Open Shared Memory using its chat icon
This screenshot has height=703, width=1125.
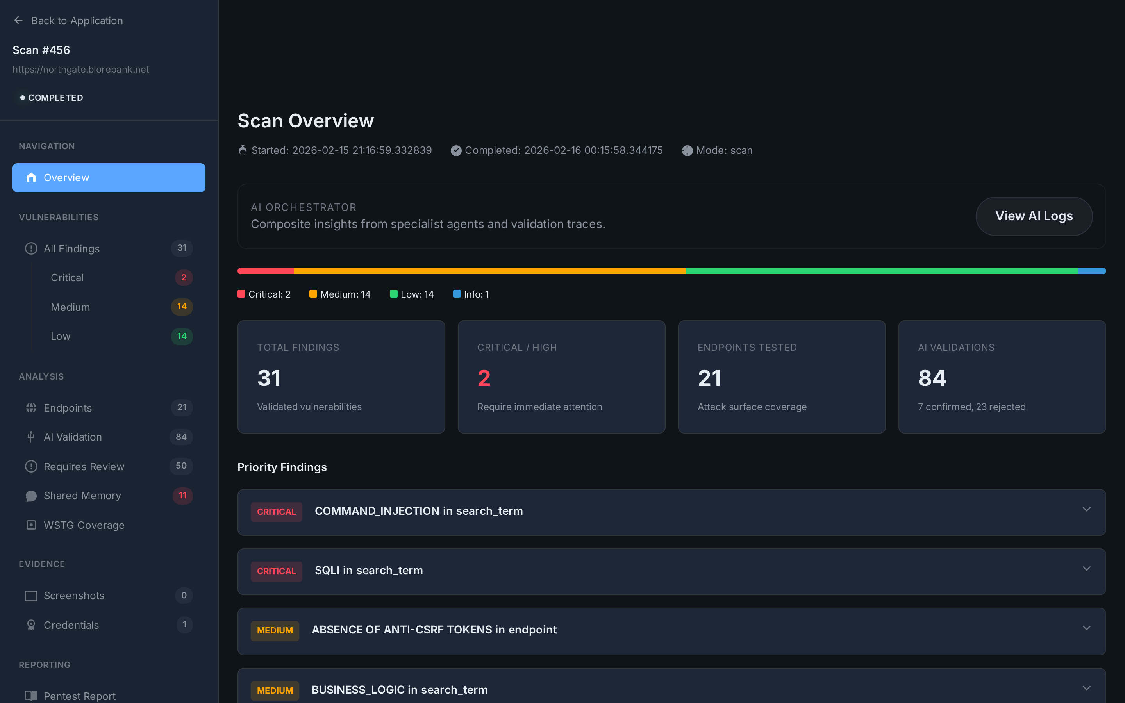coord(31,496)
